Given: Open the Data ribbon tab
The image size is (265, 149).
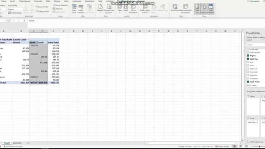Looking at the screenshot, I should pos(48,1).
